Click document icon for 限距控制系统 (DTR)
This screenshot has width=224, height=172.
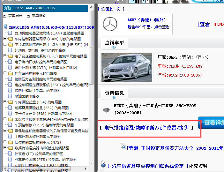point(10,68)
